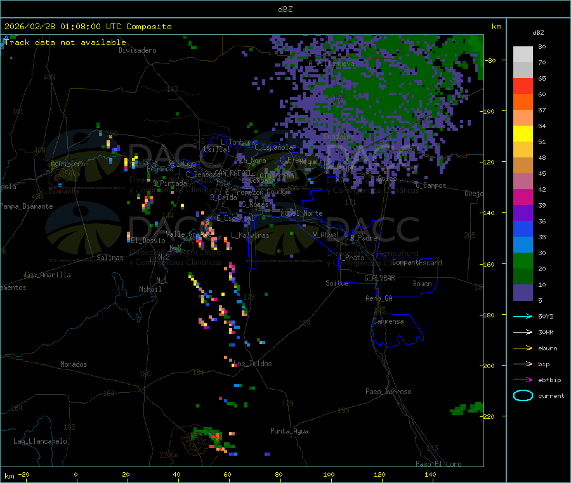
Task: Choose the green swatch below 30 dBZ
Action: click(x=523, y=260)
